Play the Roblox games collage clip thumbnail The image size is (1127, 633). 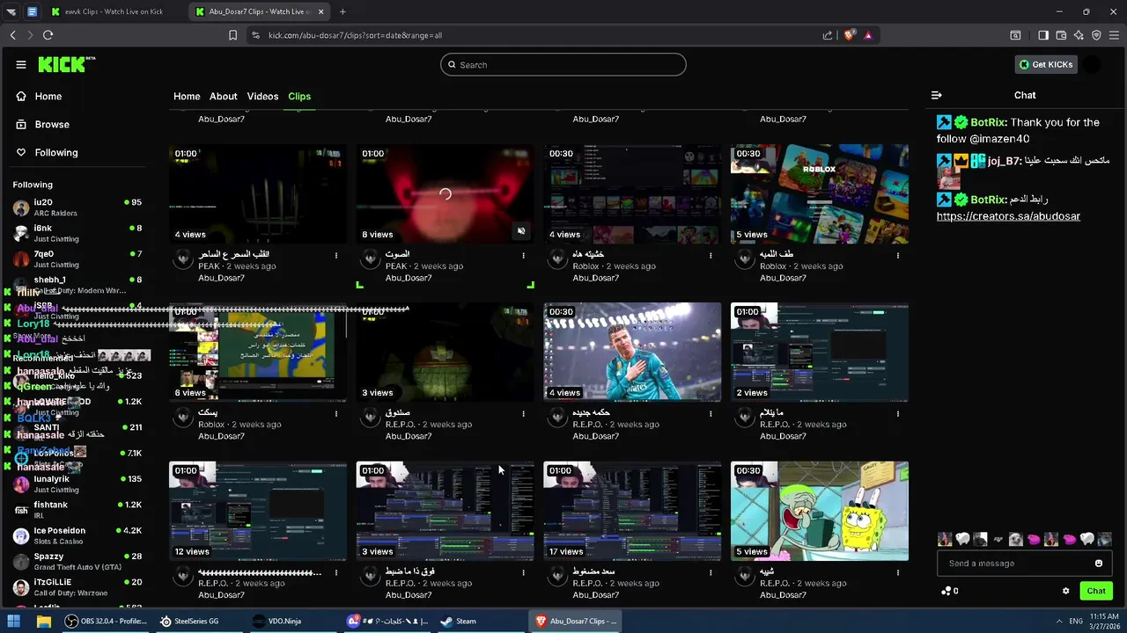pyautogui.click(x=820, y=193)
